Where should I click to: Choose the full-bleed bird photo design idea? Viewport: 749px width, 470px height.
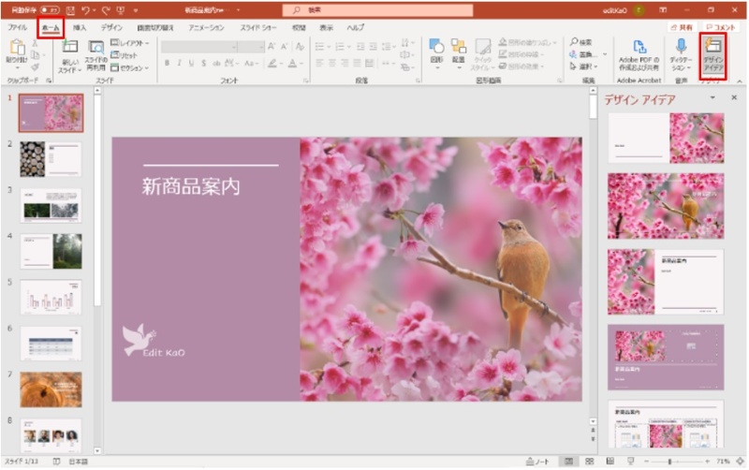[x=666, y=206]
